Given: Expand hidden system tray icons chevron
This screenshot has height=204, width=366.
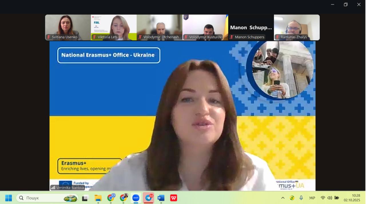Looking at the screenshot, I should pyautogui.click(x=283, y=198).
